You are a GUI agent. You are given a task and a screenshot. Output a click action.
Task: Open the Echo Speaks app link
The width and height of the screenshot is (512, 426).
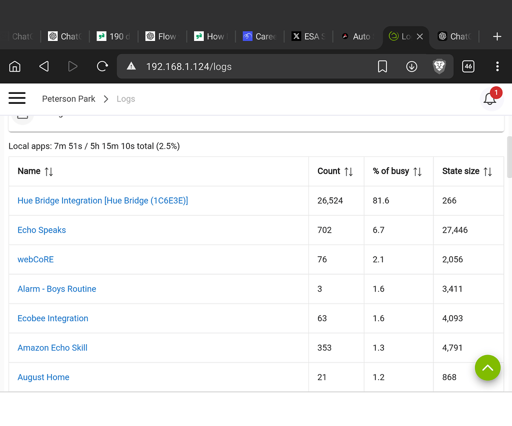[41, 230]
